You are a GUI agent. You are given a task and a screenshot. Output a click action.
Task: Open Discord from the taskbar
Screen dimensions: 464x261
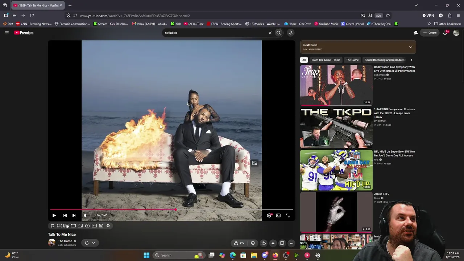(265, 255)
